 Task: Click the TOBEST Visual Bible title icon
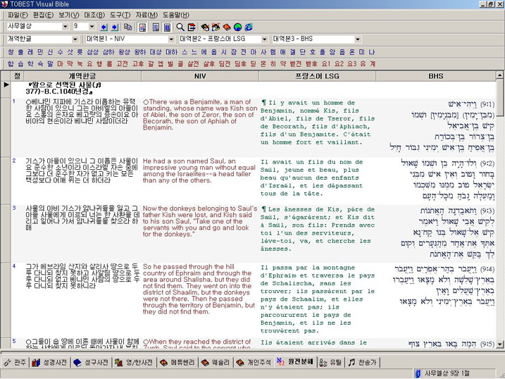click(4, 4)
